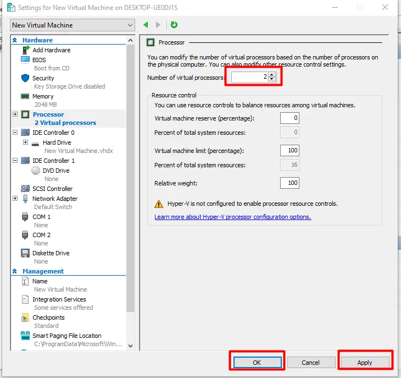The image size is (401, 378).
Task: Select the IDE Controller 1 icon
Action: coord(25,161)
